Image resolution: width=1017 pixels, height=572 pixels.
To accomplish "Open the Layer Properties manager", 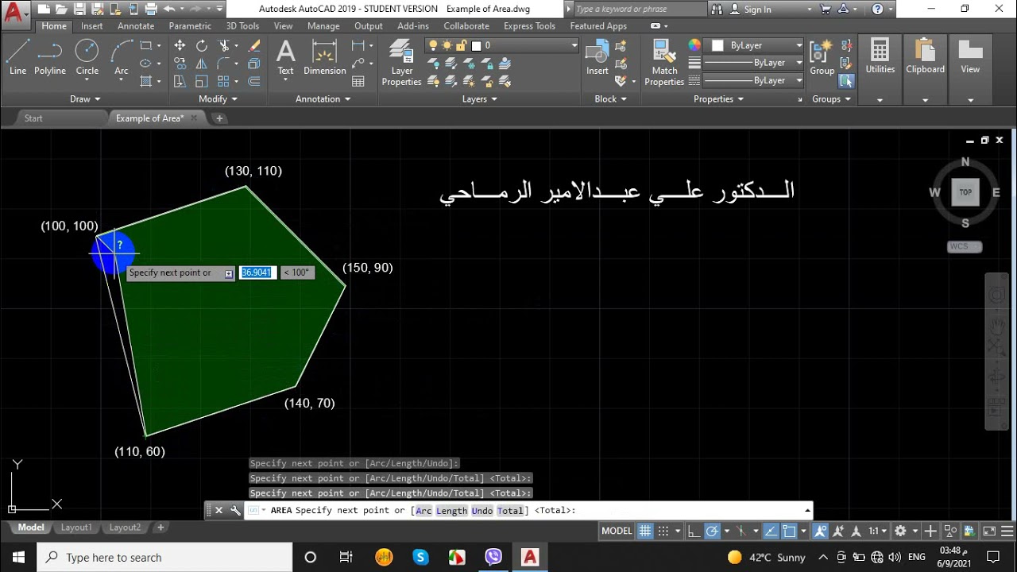I will tap(401, 63).
